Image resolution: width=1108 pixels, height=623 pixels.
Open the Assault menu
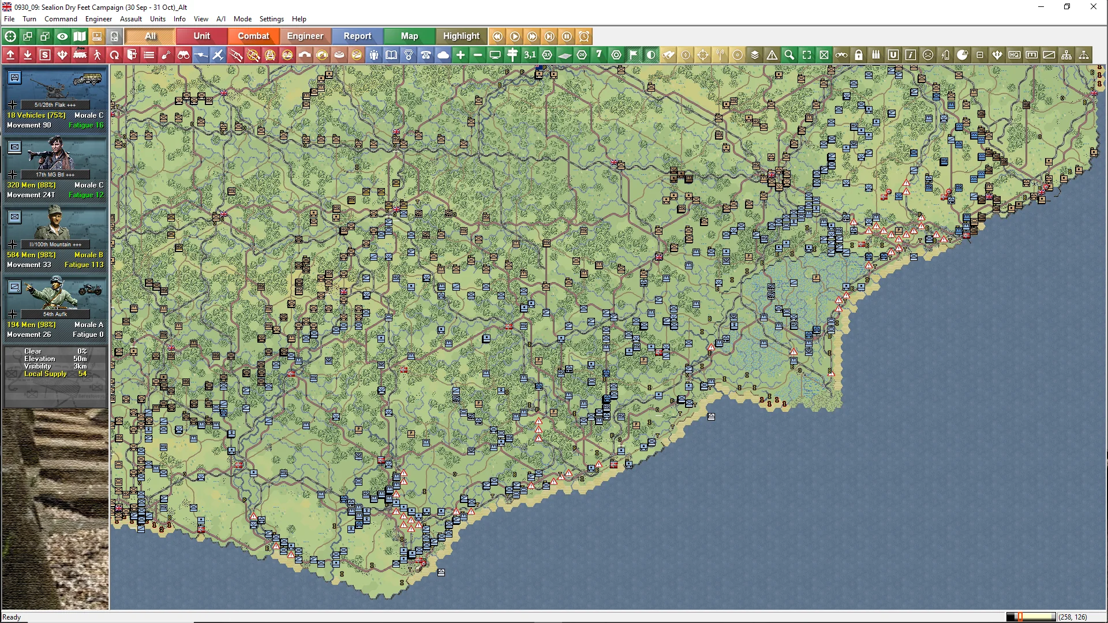pos(131,18)
